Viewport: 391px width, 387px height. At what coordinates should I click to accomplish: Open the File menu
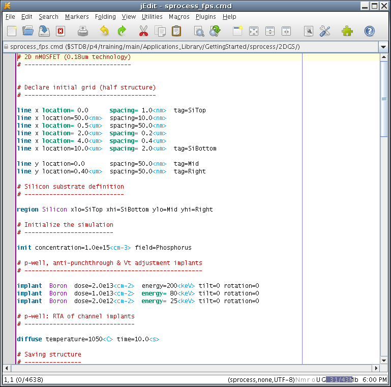pos(10,17)
